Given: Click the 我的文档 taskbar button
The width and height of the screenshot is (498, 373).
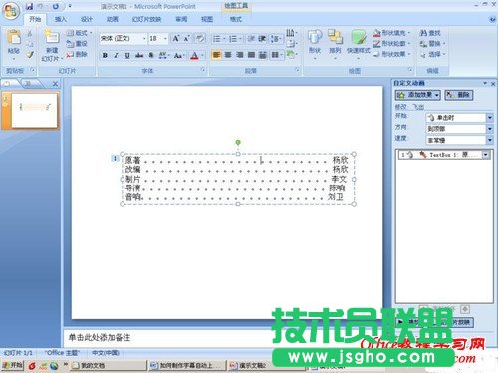Looking at the screenshot, I should (x=108, y=366).
